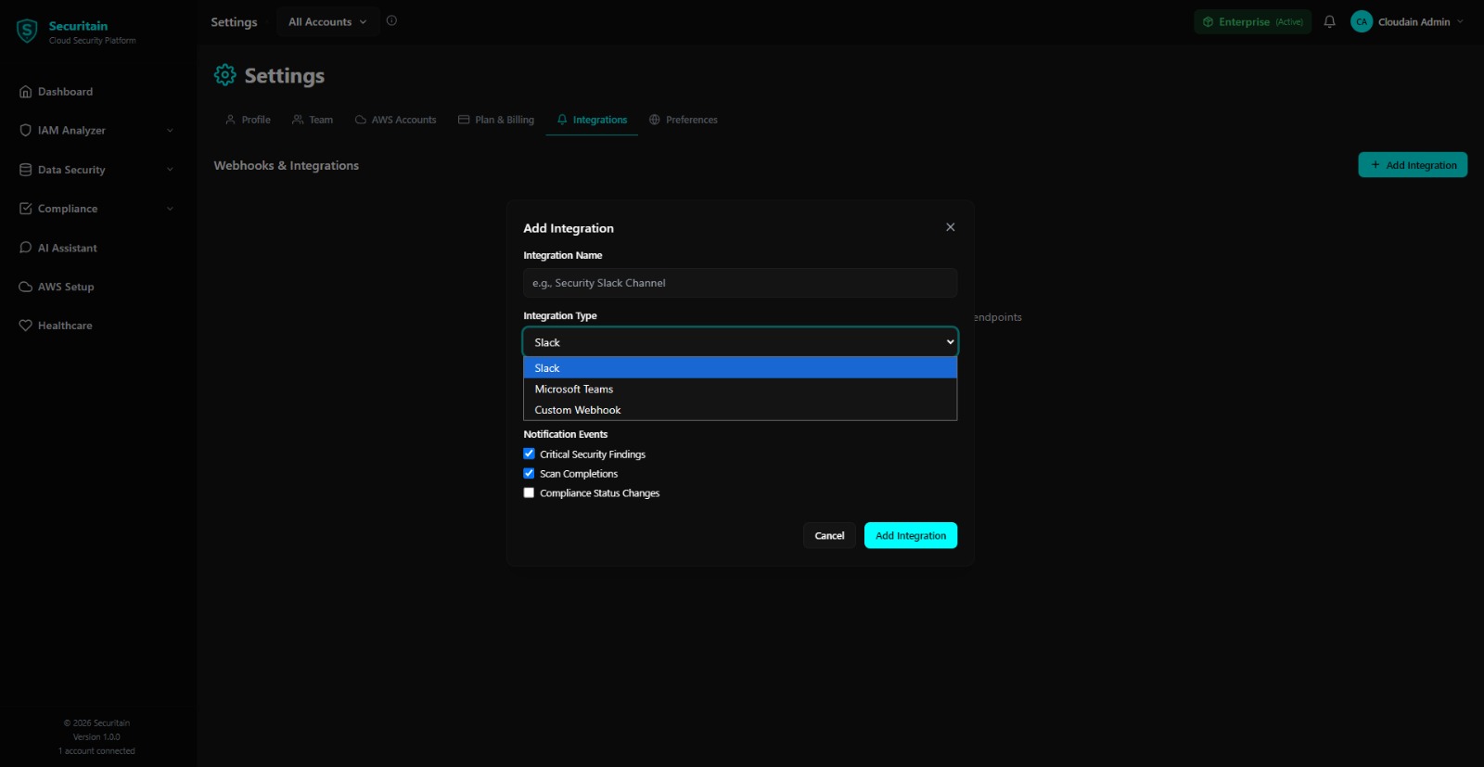Click the top-right Add Integration button

(1413, 165)
